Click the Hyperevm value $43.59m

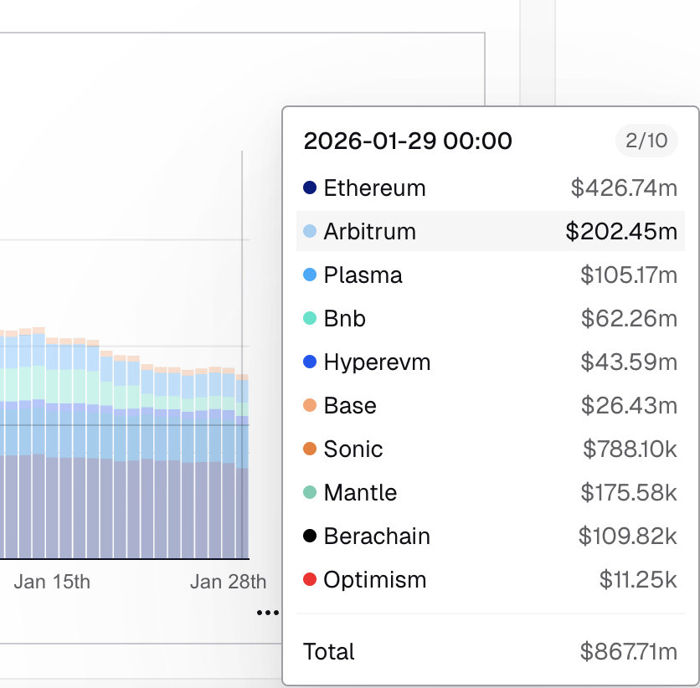point(629,362)
